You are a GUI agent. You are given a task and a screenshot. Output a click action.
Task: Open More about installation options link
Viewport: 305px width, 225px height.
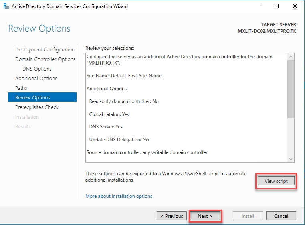(x=119, y=196)
